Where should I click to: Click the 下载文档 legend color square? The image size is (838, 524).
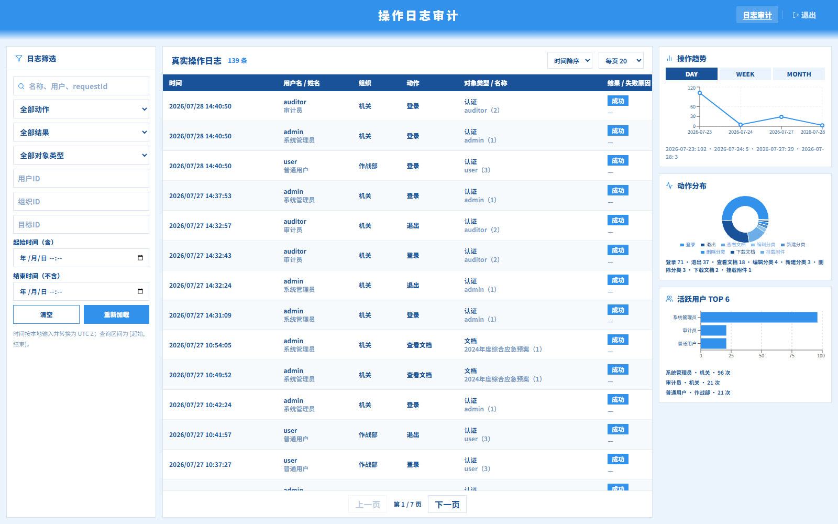[x=733, y=252]
